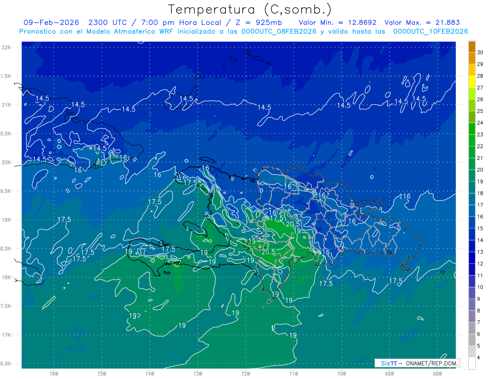
Task: Click legend swatch between 27 and 28
Action: click(x=472, y=81)
